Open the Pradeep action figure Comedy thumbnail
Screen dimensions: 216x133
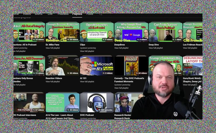click(x=131, y=66)
